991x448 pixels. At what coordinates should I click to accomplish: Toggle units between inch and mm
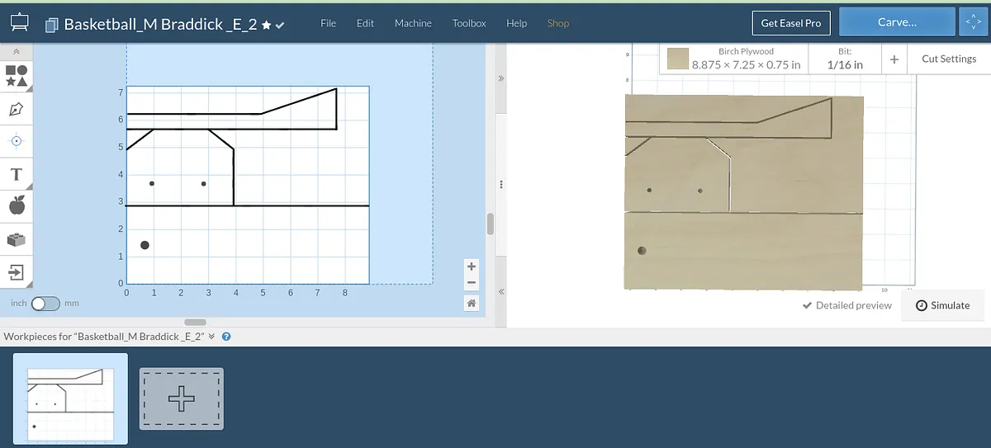tap(45, 304)
